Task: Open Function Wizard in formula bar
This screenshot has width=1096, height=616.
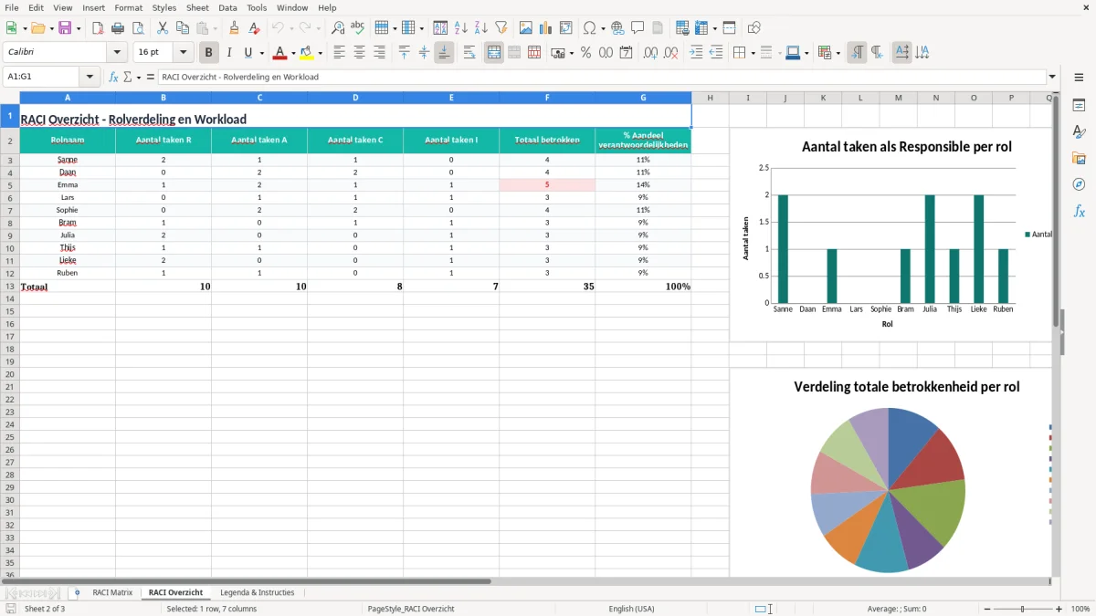Action: (x=113, y=77)
